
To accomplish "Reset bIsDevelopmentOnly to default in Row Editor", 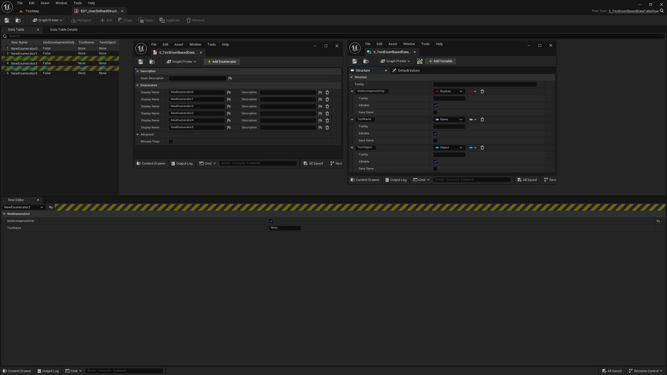I will (658, 221).
